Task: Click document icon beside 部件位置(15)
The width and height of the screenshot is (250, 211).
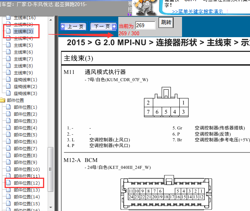Action: click(8, 203)
